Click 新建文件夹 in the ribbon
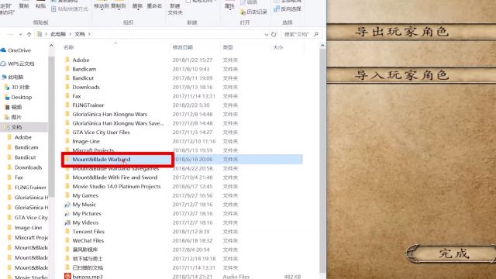The width and height of the screenshot is (496, 279). (175, 9)
